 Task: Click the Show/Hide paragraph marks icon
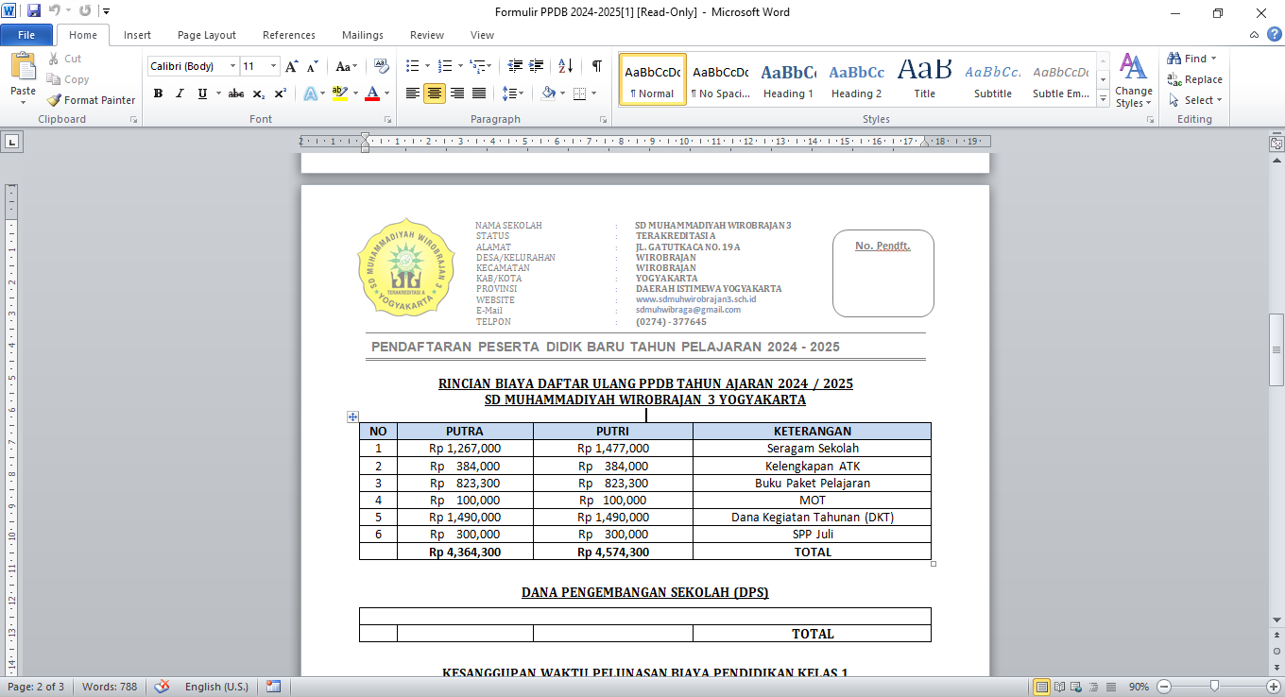[x=597, y=66]
